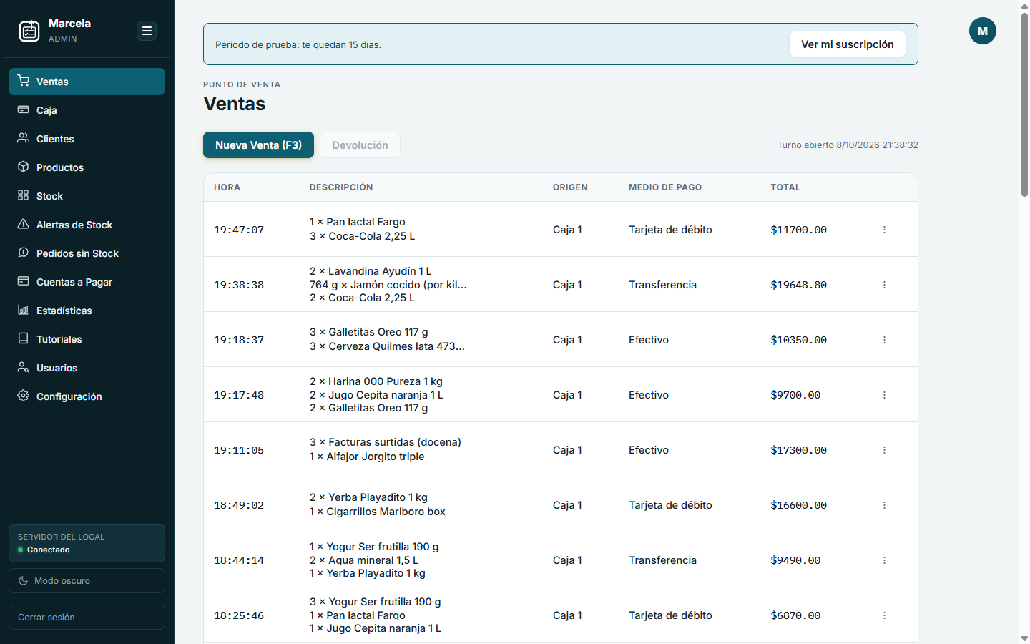
Task: Open row options for the 18:25:46 sale
Action: coord(884,615)
